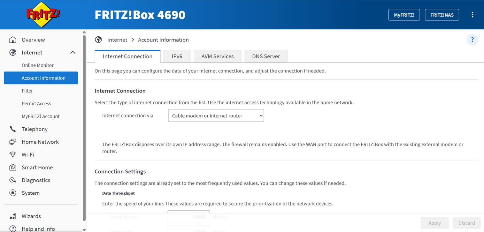
Task: Select Account Information in sidebar
Action: [41, 78]
